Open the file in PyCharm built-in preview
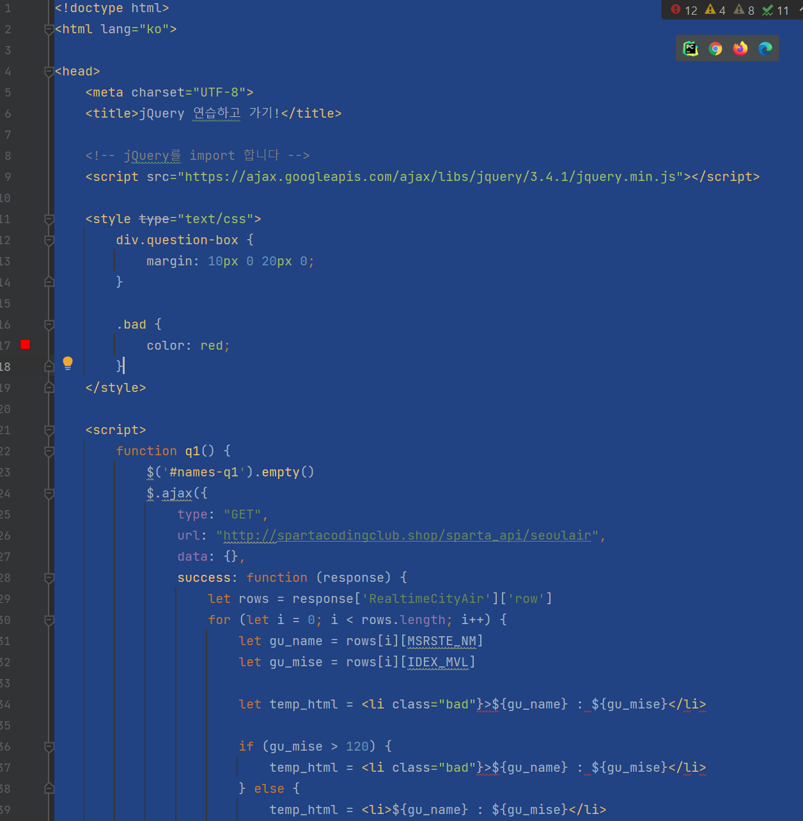 coord(690,49)
